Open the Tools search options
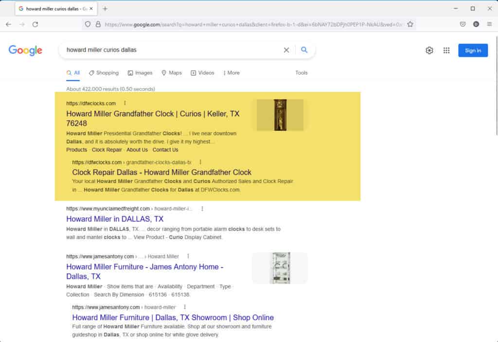The image size is (498, 342). (x=302, y=73)
